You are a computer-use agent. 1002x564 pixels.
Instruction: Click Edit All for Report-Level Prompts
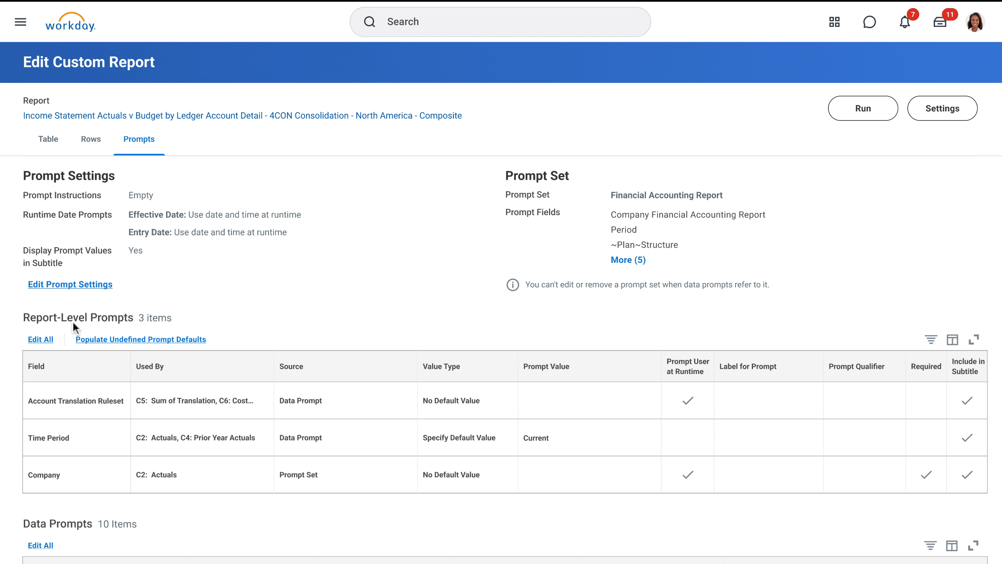pos(41,339)
